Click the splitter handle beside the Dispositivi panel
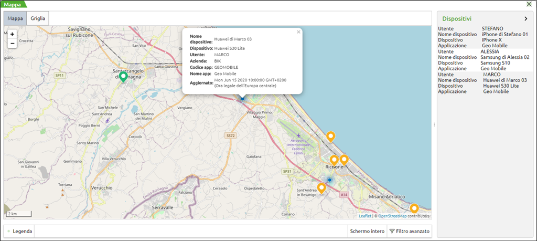Image resolution: width=537 pixels, height=241 pixels. click(434, 124)
